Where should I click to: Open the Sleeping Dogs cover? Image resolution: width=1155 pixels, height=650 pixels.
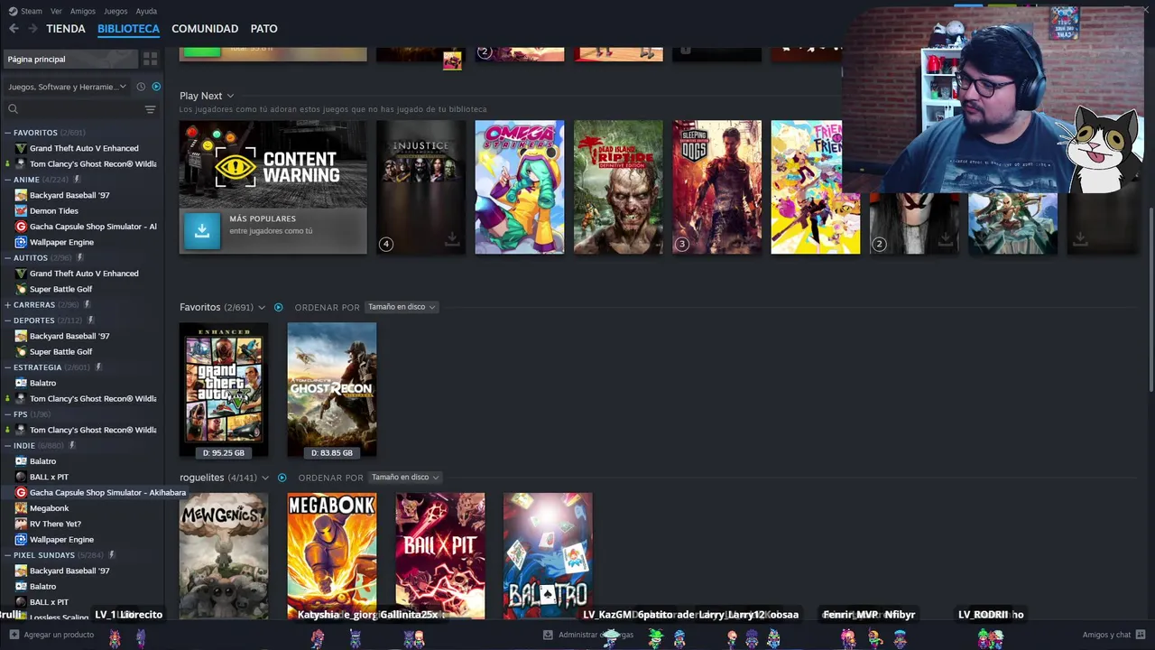coord(716,187)
